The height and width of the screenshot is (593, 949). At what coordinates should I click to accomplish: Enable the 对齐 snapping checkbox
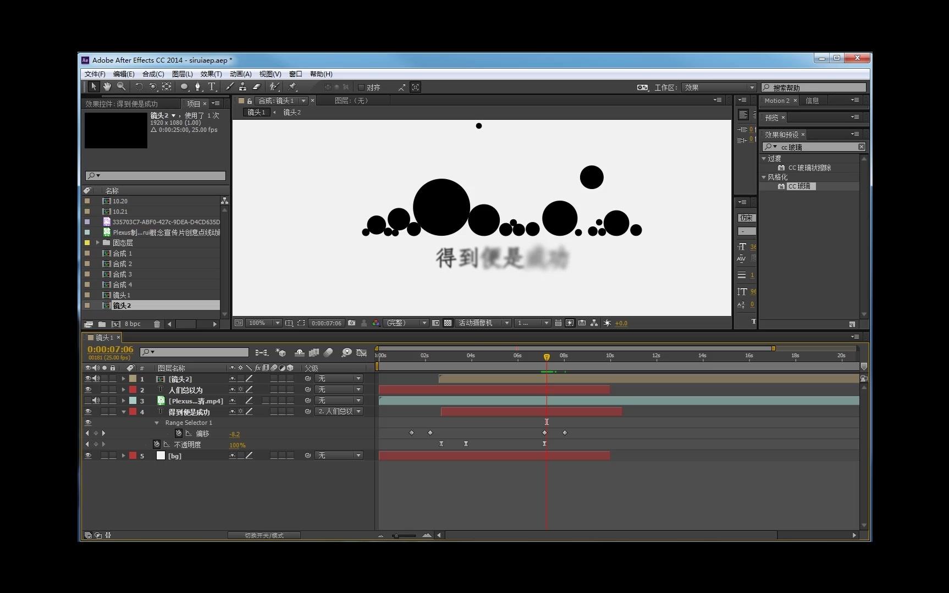pos(362,87)
